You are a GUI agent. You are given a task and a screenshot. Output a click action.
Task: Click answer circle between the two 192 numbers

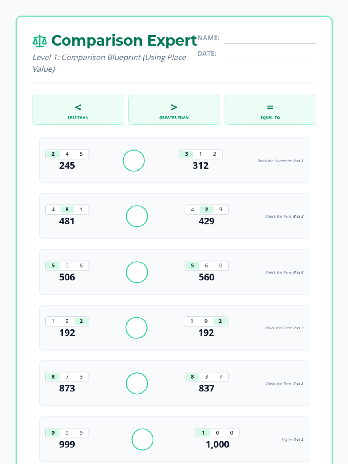(x=136, y=328)
